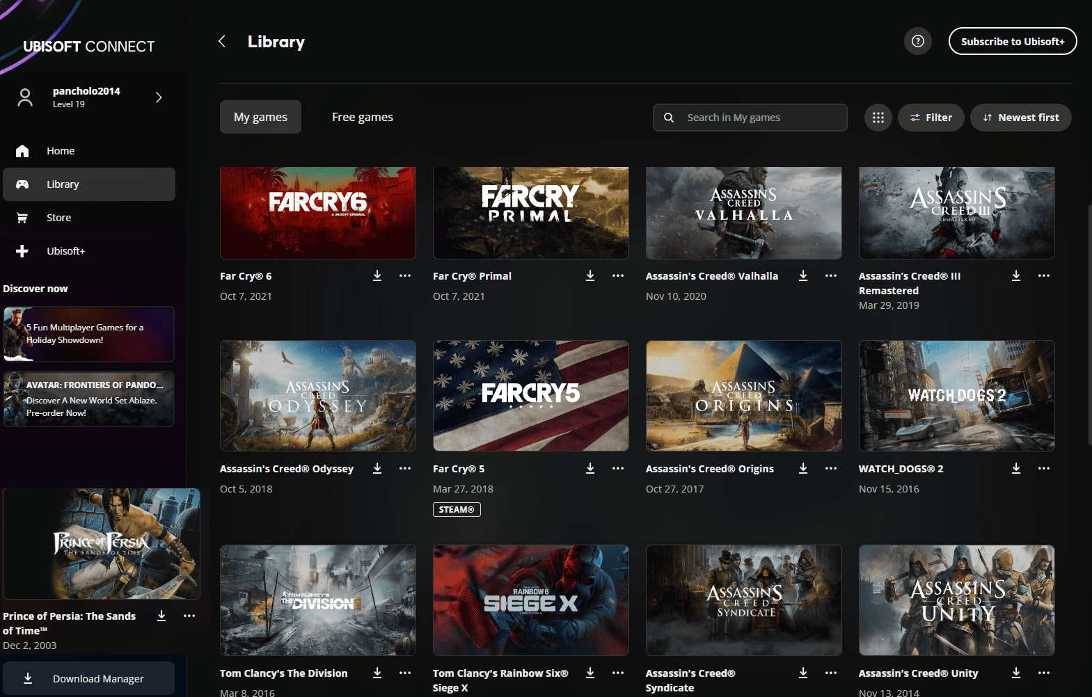The image size is (1092, 697).
Task: Expand pancholo2014 profile chevron
Action: (x=159, y=97)
